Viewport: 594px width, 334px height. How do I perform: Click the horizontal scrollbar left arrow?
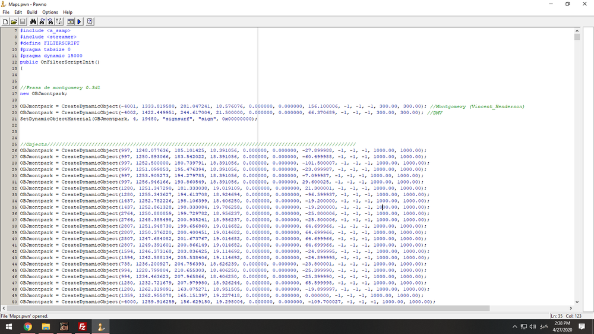4,308
